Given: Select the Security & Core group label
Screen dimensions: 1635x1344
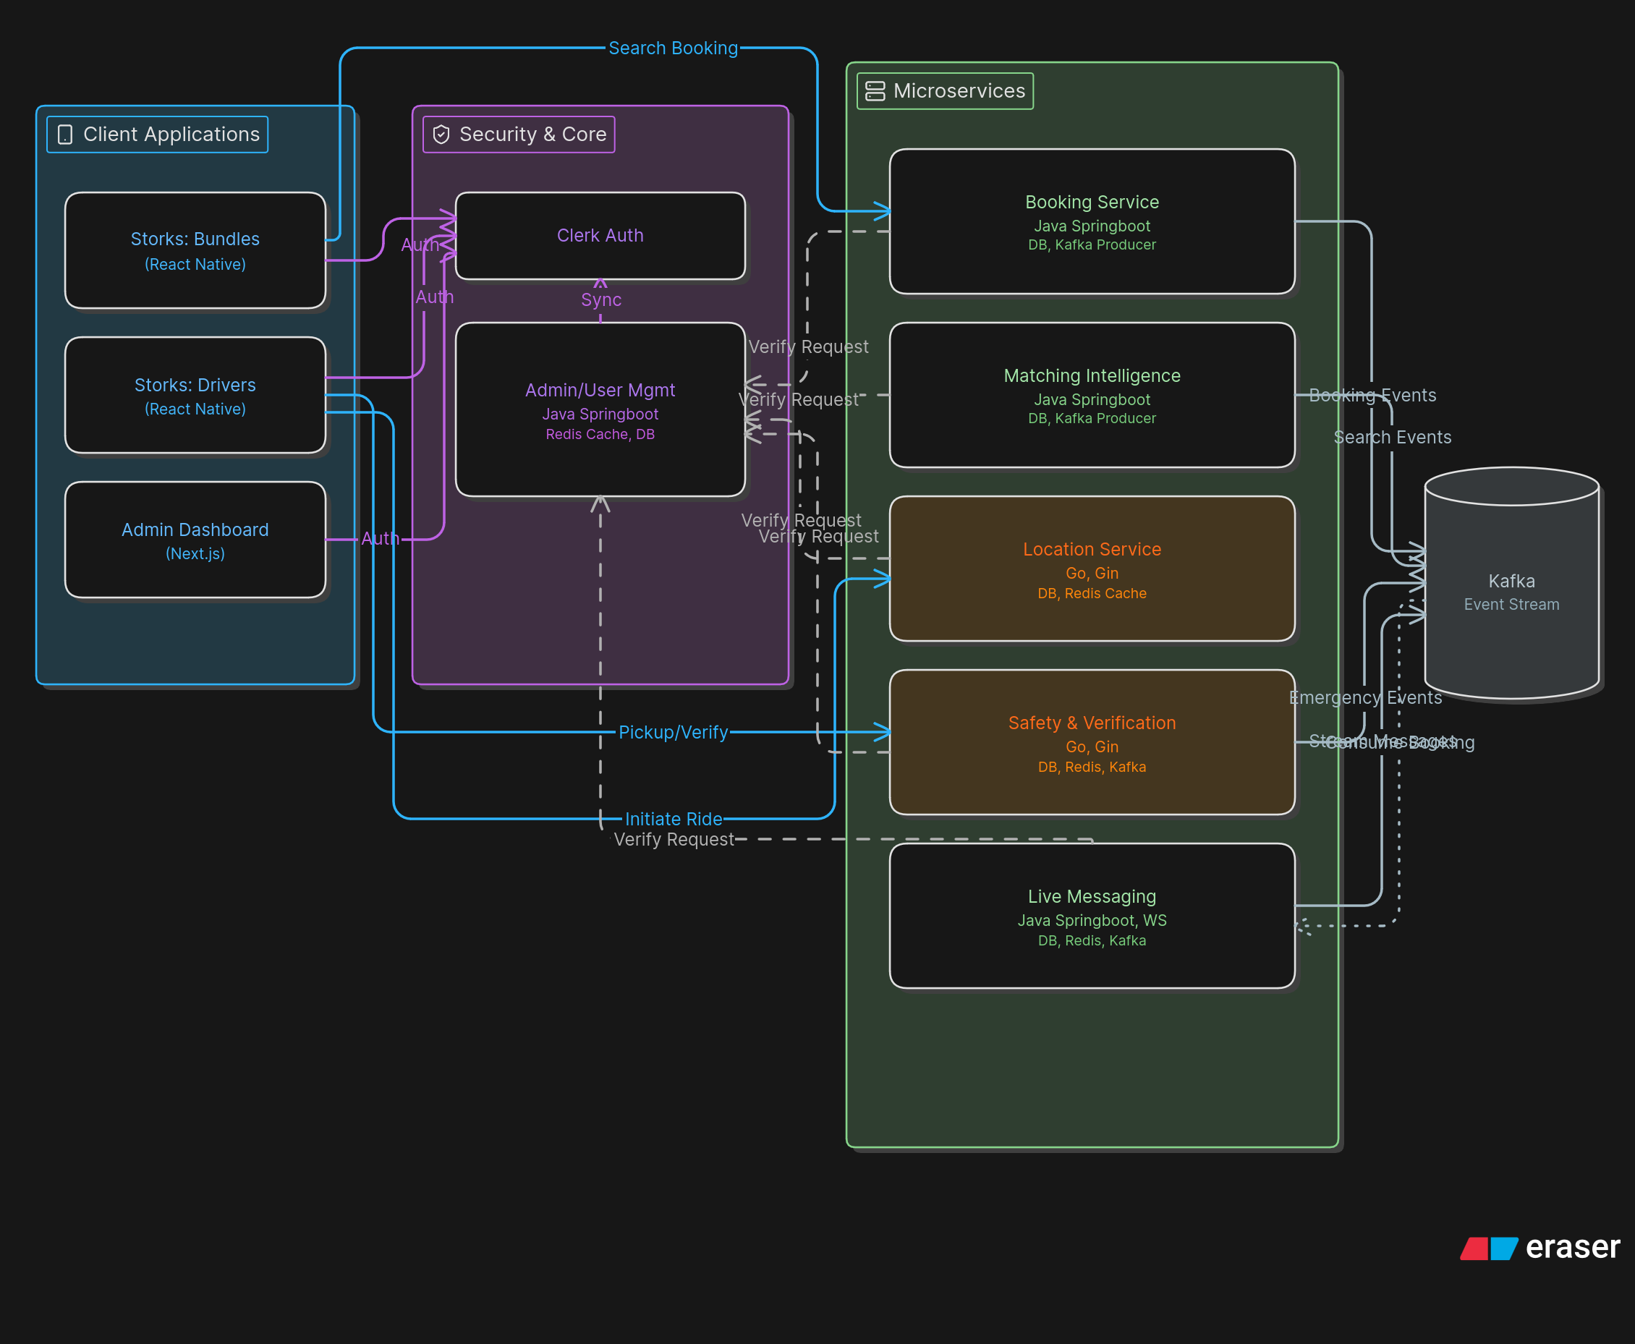Looking at the screenshot, I should coord(519,135).
